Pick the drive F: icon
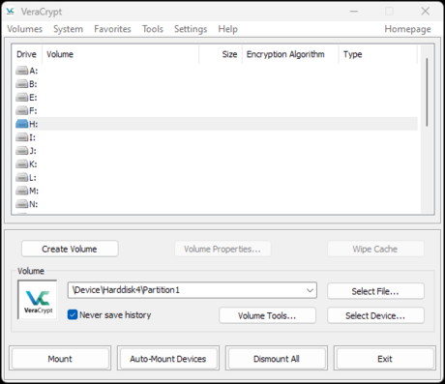445x384 pixels. tap(22, 111)
